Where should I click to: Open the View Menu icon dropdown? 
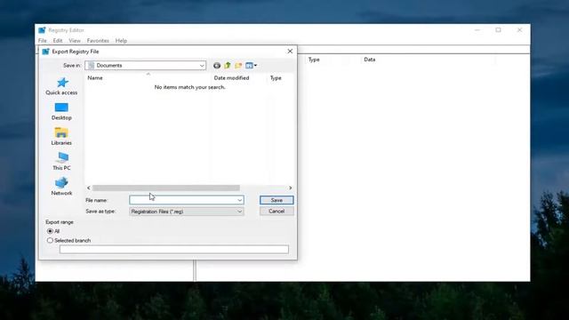click(x=251, y=65)
